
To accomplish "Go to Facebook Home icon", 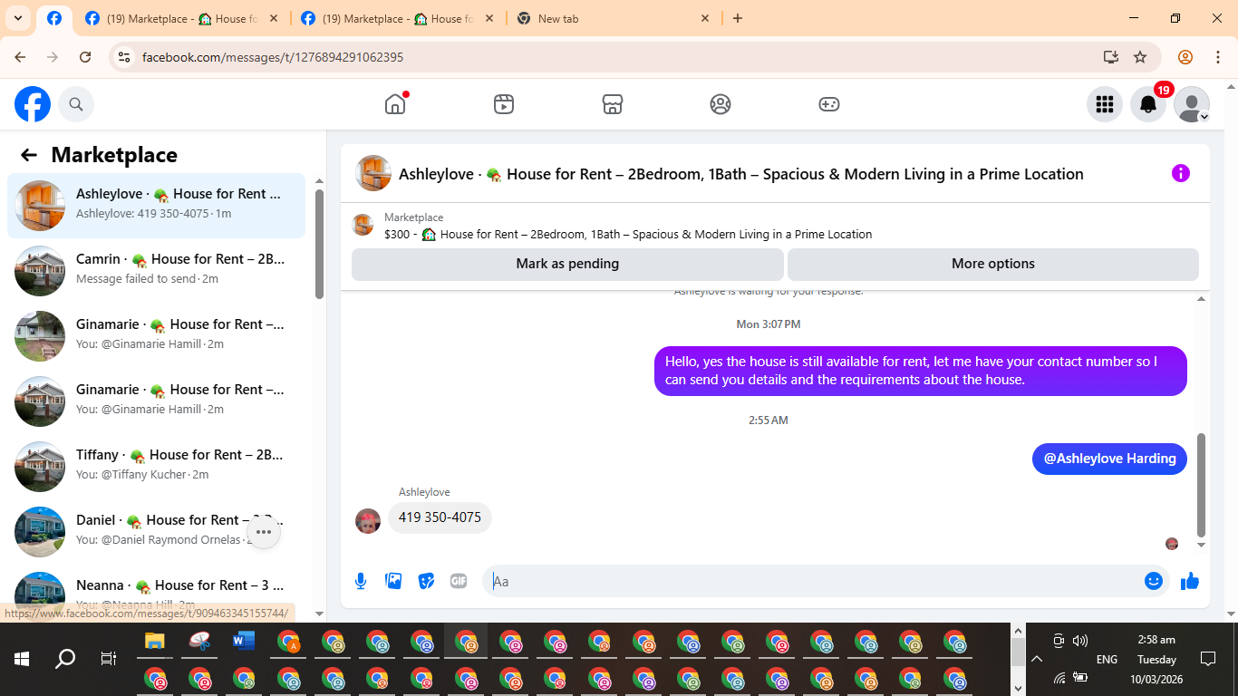I will pos(395,104).
